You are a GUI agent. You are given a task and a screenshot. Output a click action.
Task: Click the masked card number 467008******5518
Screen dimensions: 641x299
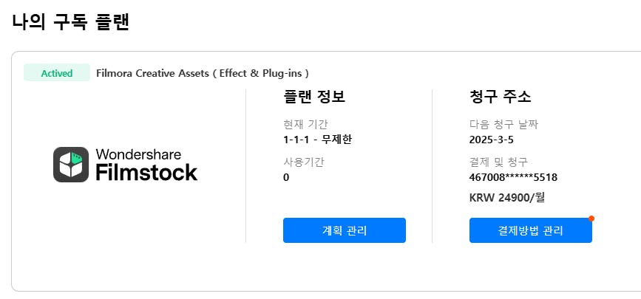pyautogui.click(x=513, y=177)
